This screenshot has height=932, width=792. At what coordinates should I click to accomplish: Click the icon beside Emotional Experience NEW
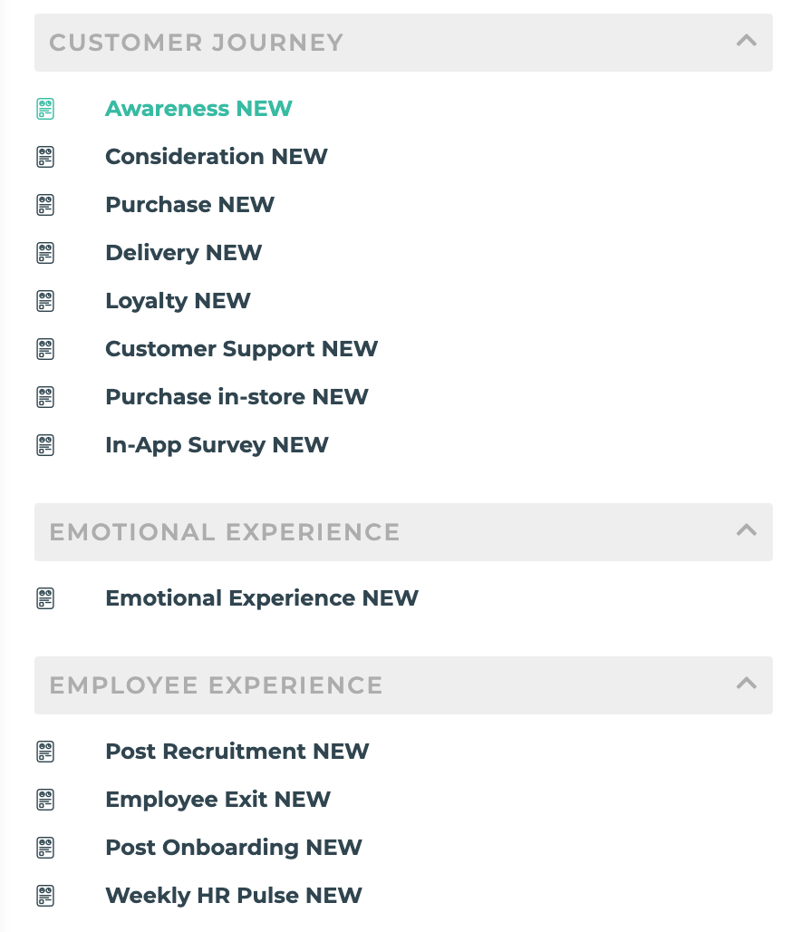pos(45,598)
